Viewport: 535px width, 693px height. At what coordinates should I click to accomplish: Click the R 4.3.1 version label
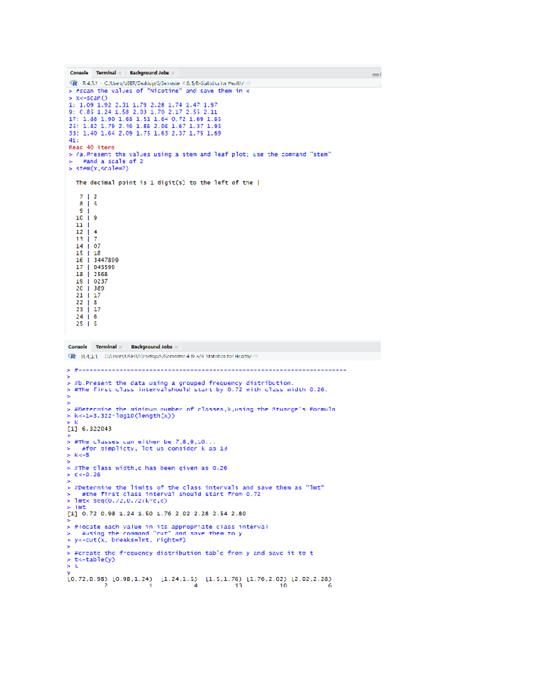pyautogui.click(x=89, y=83)
